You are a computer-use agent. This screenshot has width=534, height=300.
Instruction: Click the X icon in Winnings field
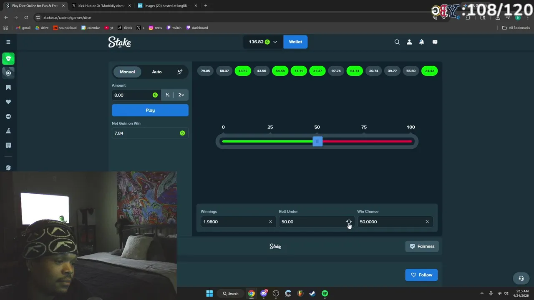tap(270, 222)
